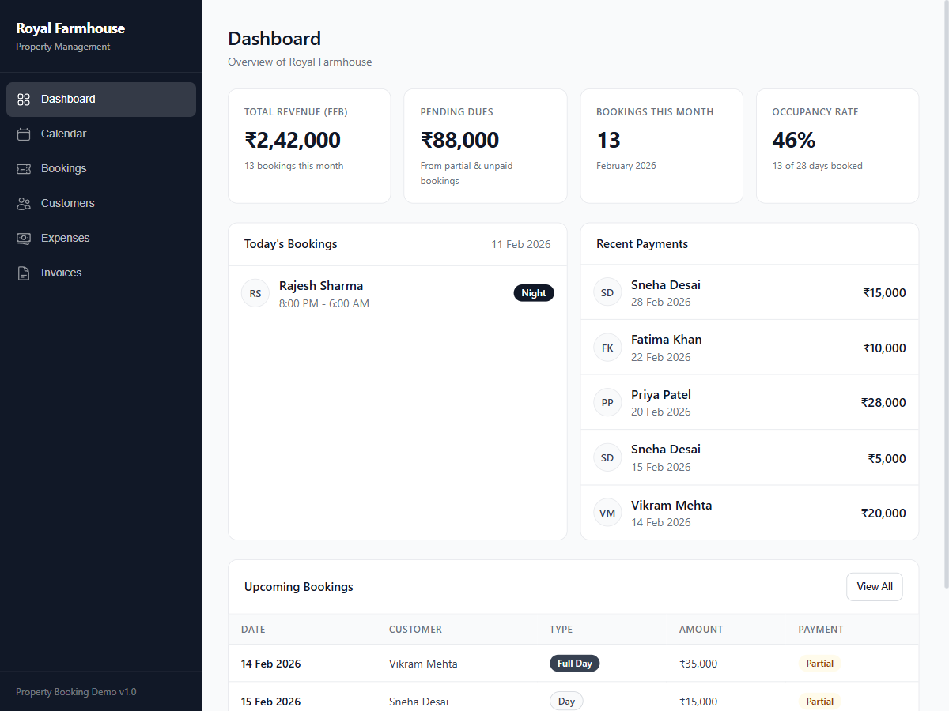The image size is (949, 711).
Task: Click the Upcoming Bookings heading
Action: point(299,587)
